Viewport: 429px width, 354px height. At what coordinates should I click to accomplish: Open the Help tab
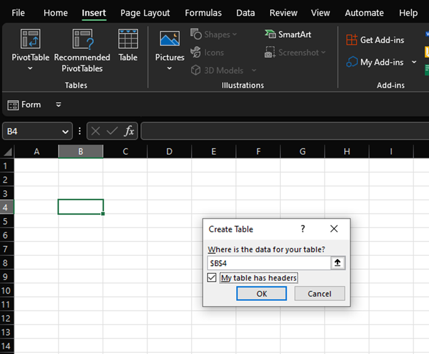[408, 13]
